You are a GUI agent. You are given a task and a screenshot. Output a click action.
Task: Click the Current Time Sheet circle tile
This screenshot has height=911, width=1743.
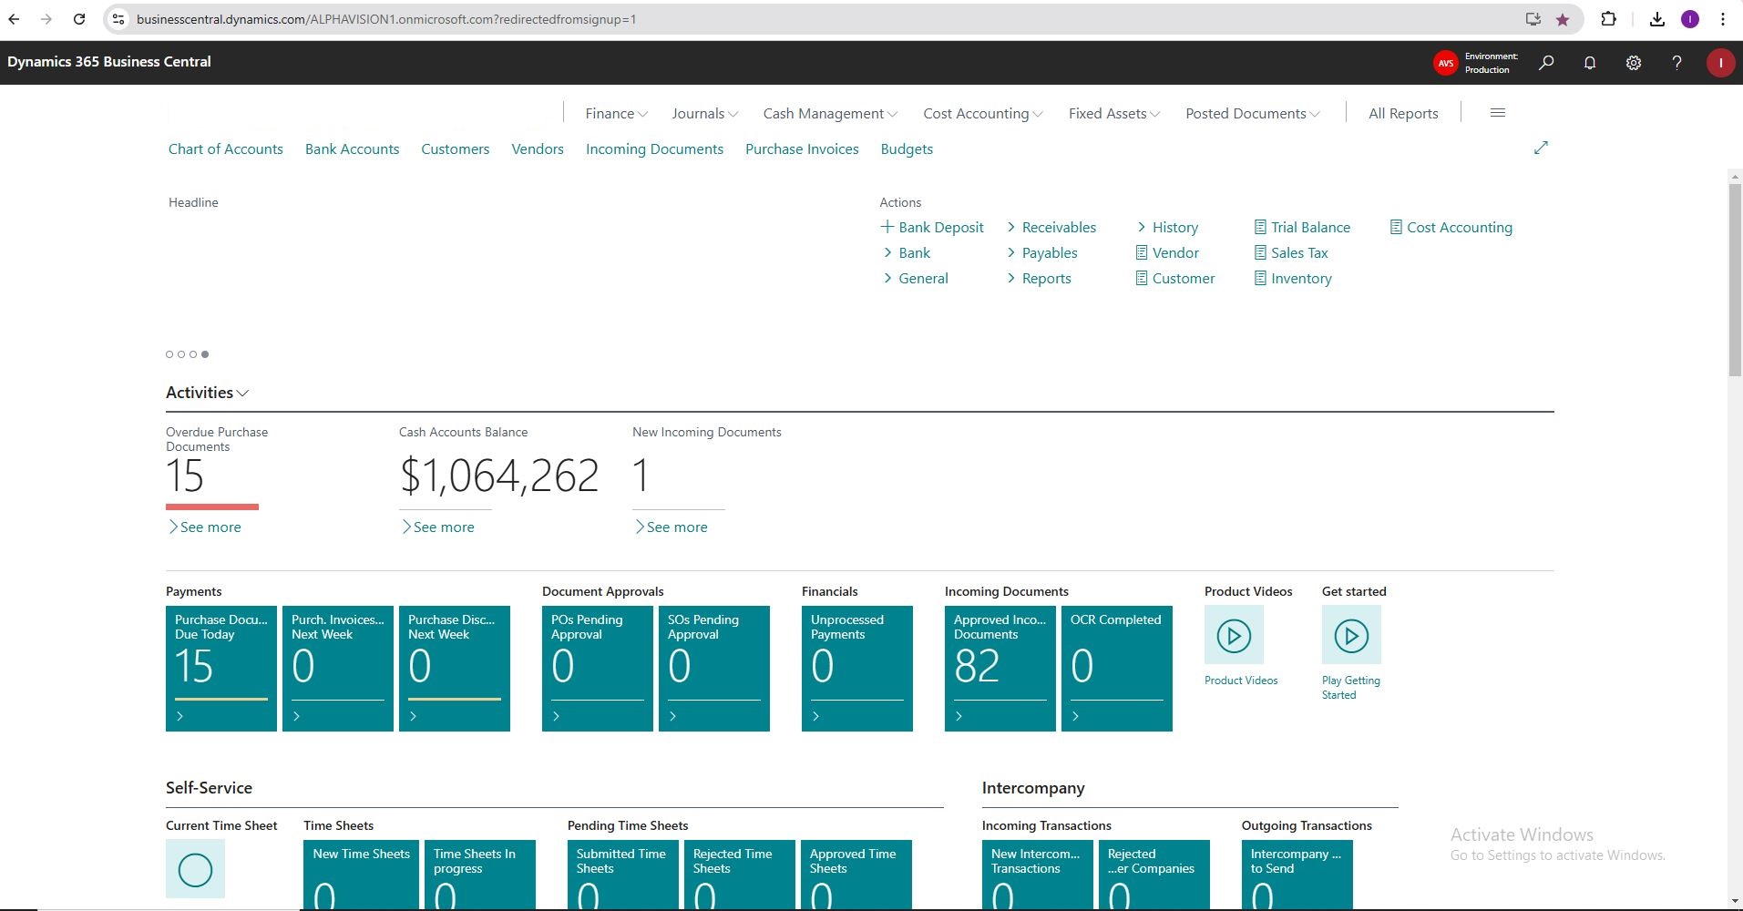point(195,869)
